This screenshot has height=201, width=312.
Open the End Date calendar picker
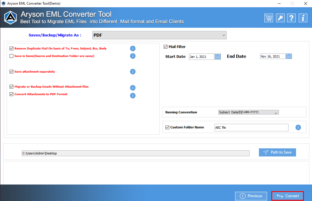click(x=289, y=56)
